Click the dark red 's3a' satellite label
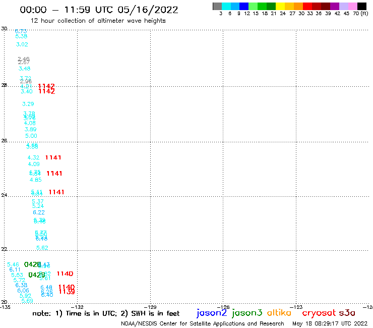Viewport: 373px width, 328px height. 347,313
